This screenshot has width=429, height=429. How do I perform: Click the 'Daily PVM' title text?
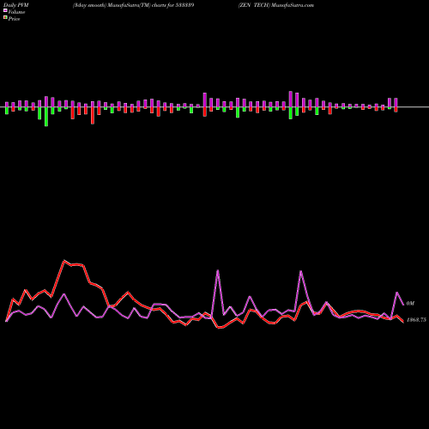tap(16, 5)
